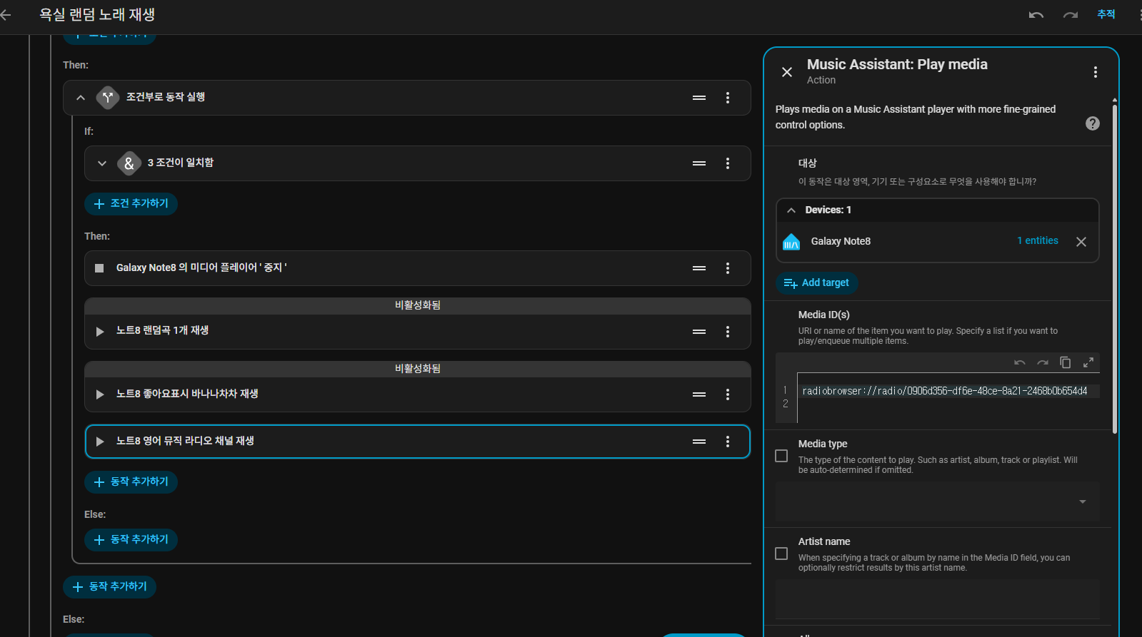Click the stop icon of the Galaxy Note8 action

click(x=99, y=268)
